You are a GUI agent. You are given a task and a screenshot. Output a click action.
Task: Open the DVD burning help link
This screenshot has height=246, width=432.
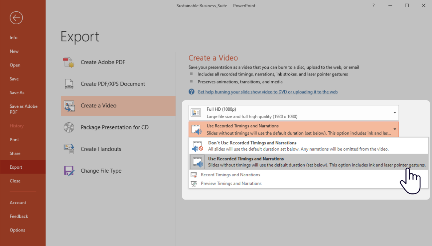tap(268, 92)
